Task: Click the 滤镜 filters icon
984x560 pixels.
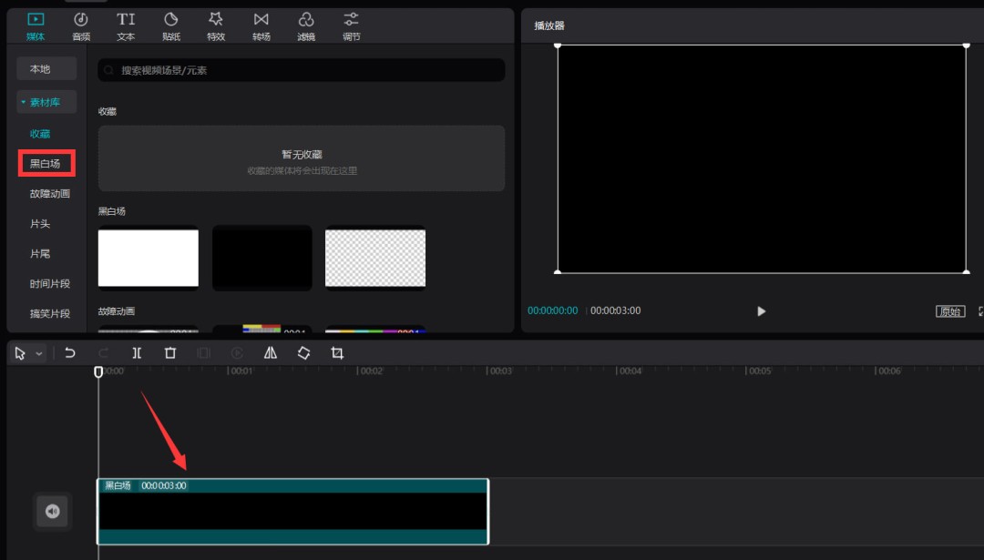Action: pos(306,25)
